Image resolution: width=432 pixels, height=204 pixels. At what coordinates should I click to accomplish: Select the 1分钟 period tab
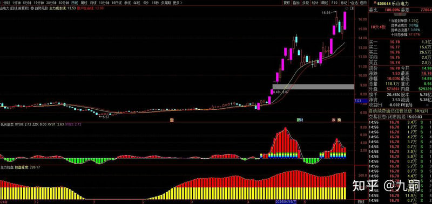[x=17, y=3]
